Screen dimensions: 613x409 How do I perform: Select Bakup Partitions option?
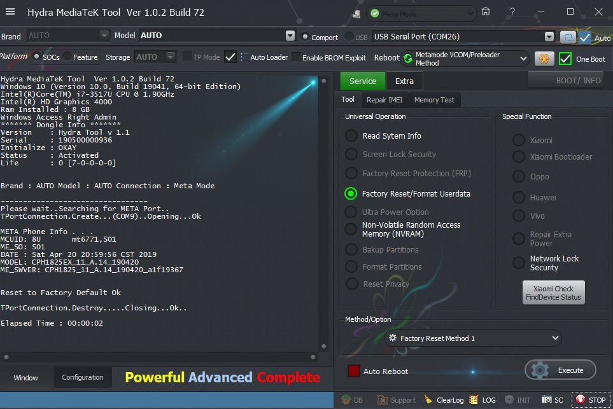tap(351, 249)
